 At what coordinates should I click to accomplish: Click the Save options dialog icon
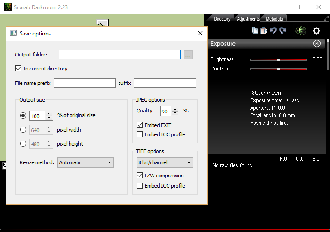[13, 33]
